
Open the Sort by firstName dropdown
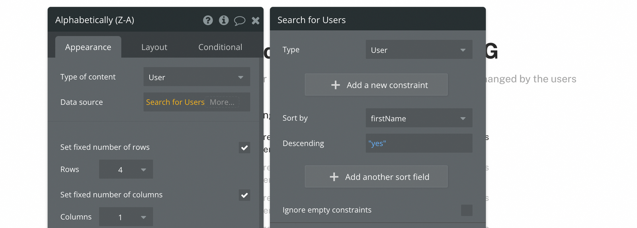click(x=419, y=118)
